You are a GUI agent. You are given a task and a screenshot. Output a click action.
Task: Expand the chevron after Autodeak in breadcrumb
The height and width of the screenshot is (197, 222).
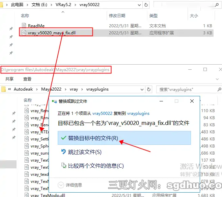pos(37,90)
